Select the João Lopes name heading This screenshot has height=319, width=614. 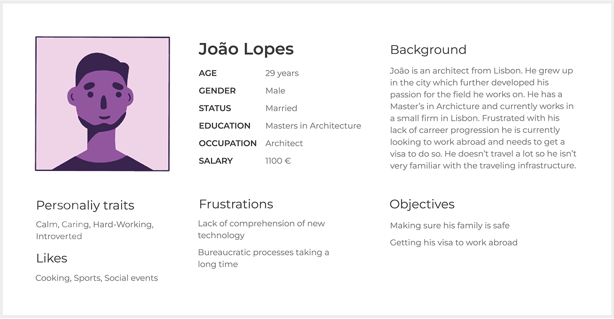[x=246, y=49]
